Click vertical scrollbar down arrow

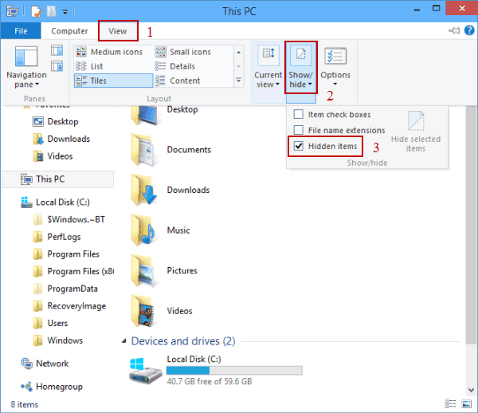tap(472, 390)
